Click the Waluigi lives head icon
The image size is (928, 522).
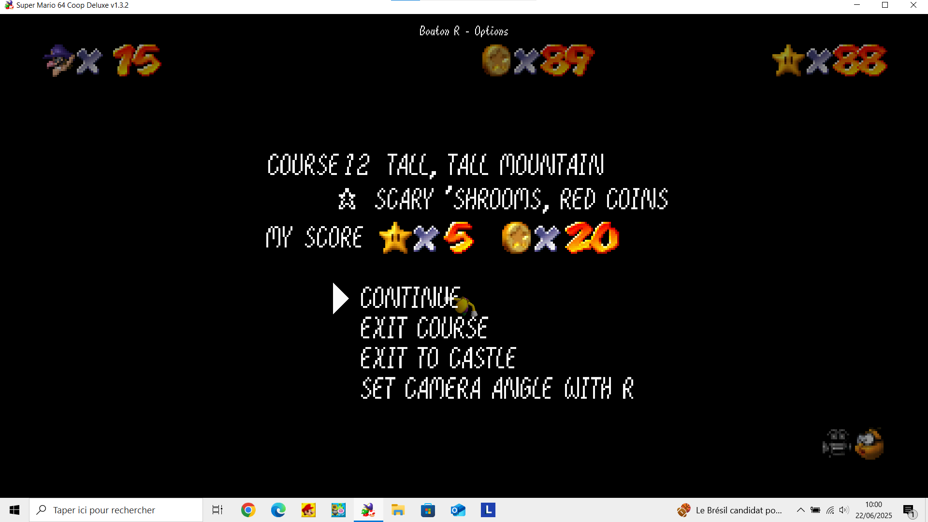[x=58, y=60]
